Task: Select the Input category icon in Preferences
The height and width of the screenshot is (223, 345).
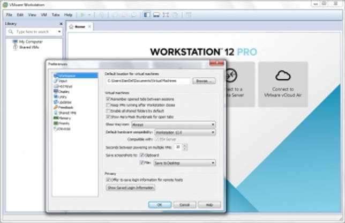Action: (x=56, y=81)
